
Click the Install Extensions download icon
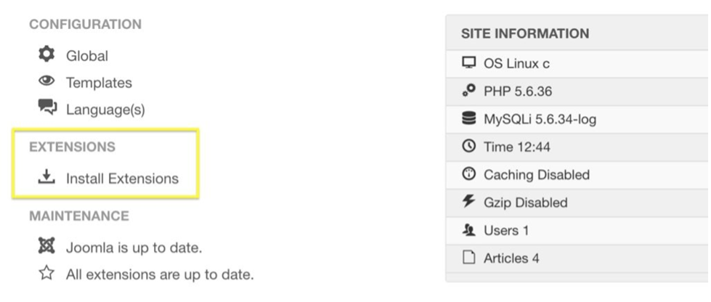point(46,177)
